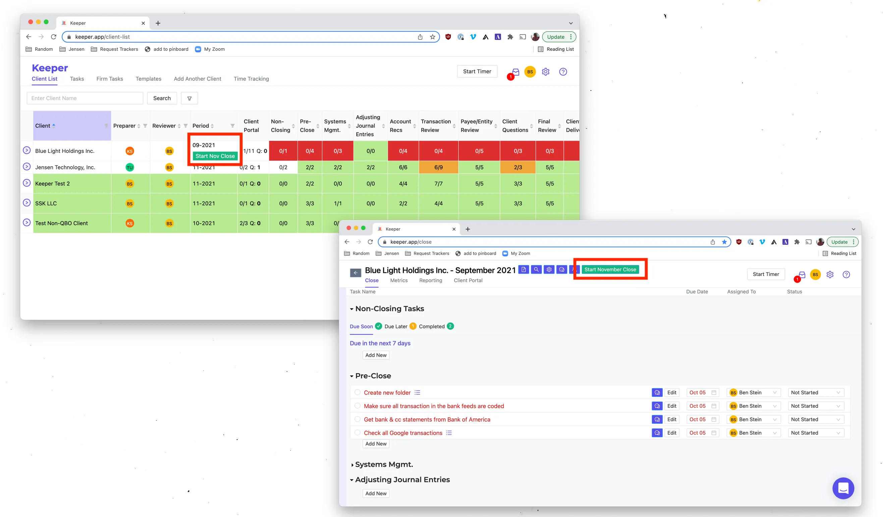Image resolution: width=883 pixels, height=517 pixels.
Task: Mark Get bank & cc statements task complete
Action: click(357, 419)
